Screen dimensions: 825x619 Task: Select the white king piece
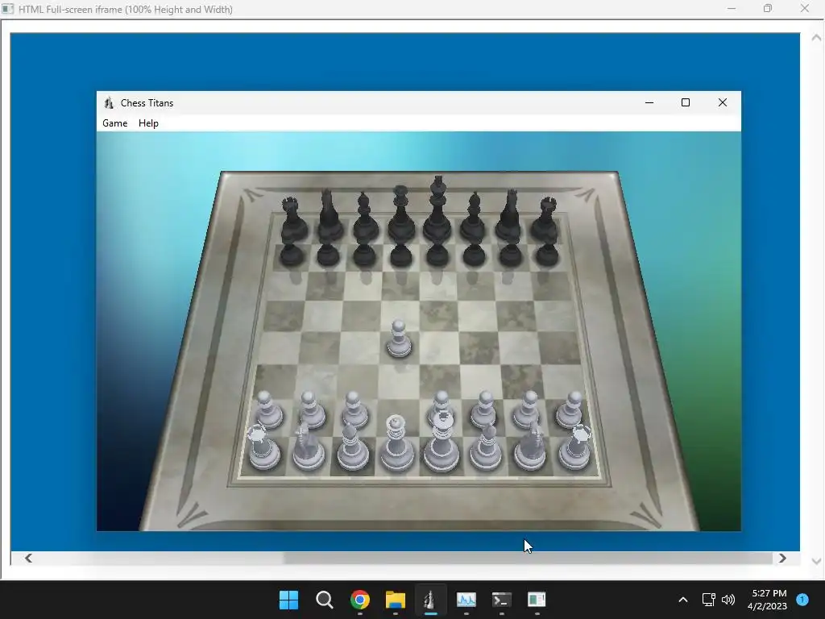point(442,441)
